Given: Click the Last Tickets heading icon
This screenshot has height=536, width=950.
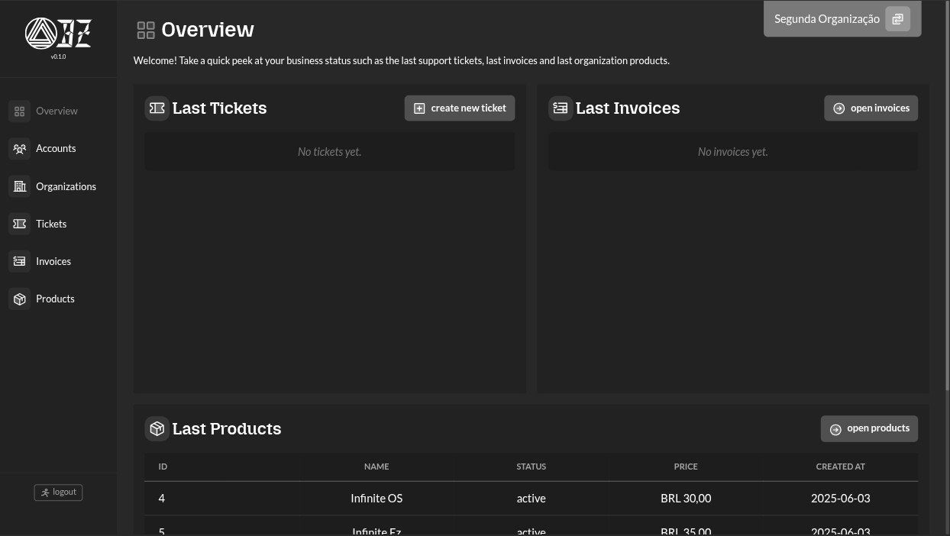Looking at the screenshot, I should tap(157, 108).
